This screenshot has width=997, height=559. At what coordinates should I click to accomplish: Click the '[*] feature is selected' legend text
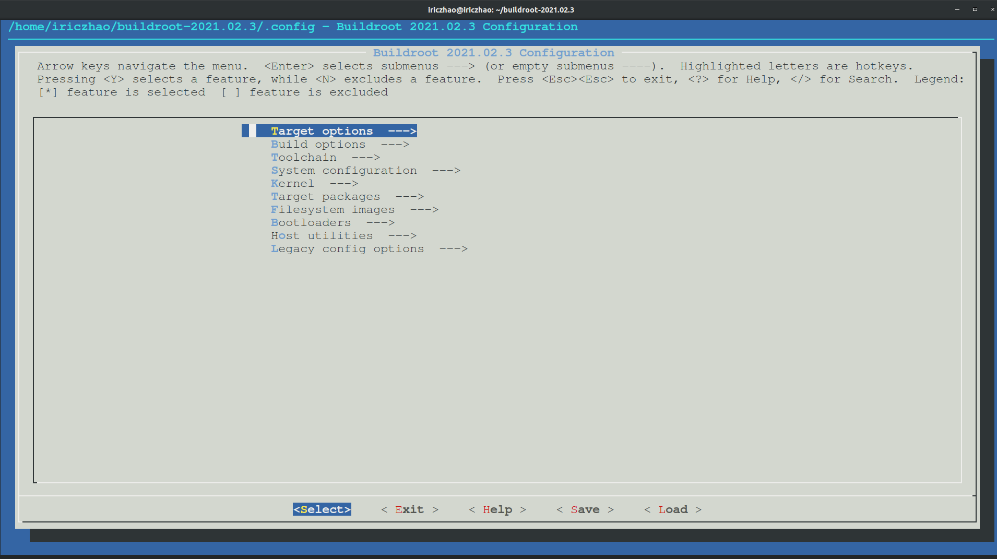[x=121, y=92]
